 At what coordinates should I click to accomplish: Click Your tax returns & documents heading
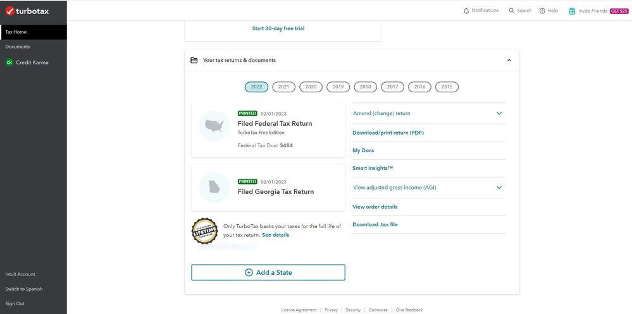pos(239,61)
